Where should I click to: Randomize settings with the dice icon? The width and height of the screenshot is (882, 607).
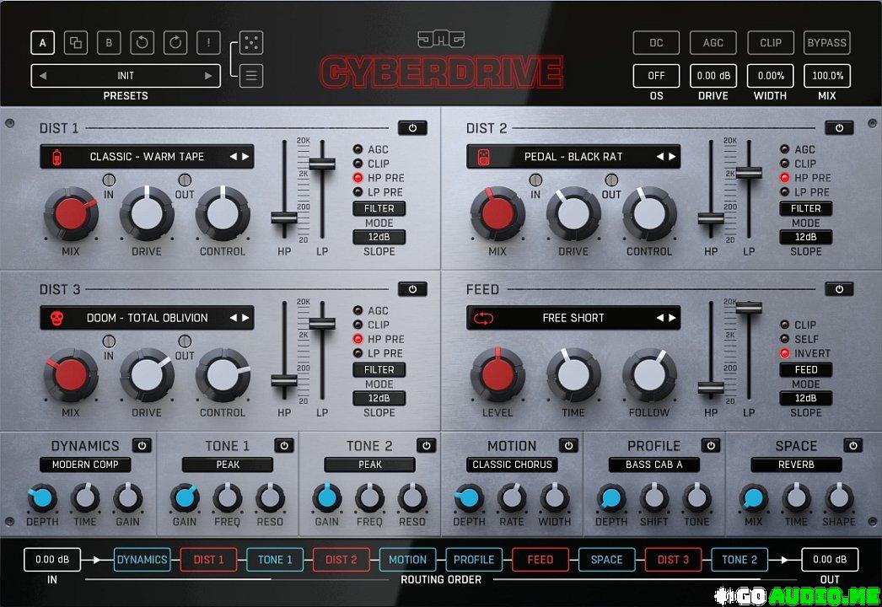251,42
